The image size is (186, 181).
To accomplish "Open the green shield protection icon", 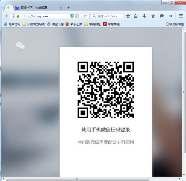I will (72, 16).
